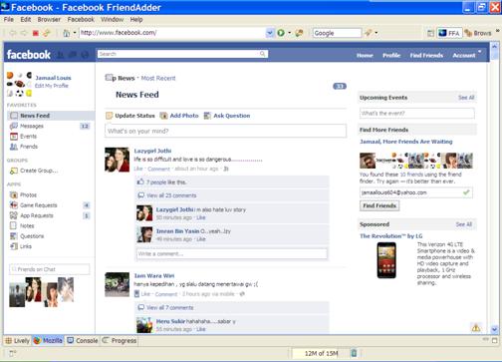Click View all 23 comments
Image resolution: width=502 pixels, height=362 pixels.
pos(171,195)
